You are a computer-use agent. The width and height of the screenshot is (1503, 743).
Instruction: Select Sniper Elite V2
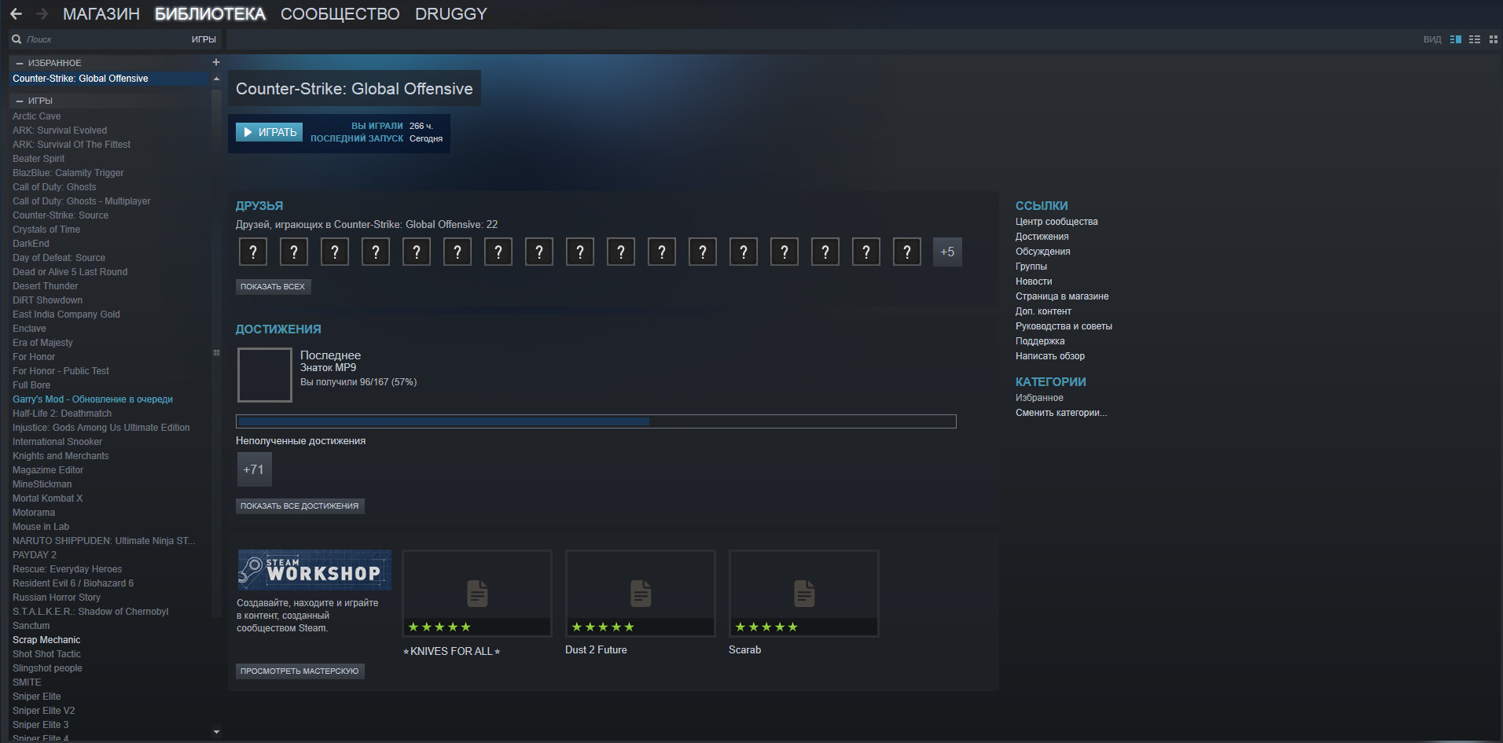coord(44,711)
